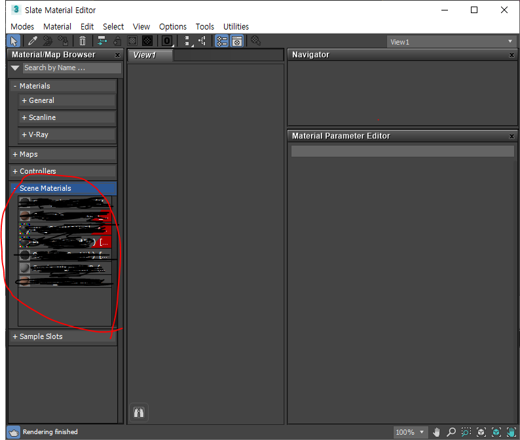Expand the General materials group
The width and height of the screenshot is (520, 440).
pos(67,100)
